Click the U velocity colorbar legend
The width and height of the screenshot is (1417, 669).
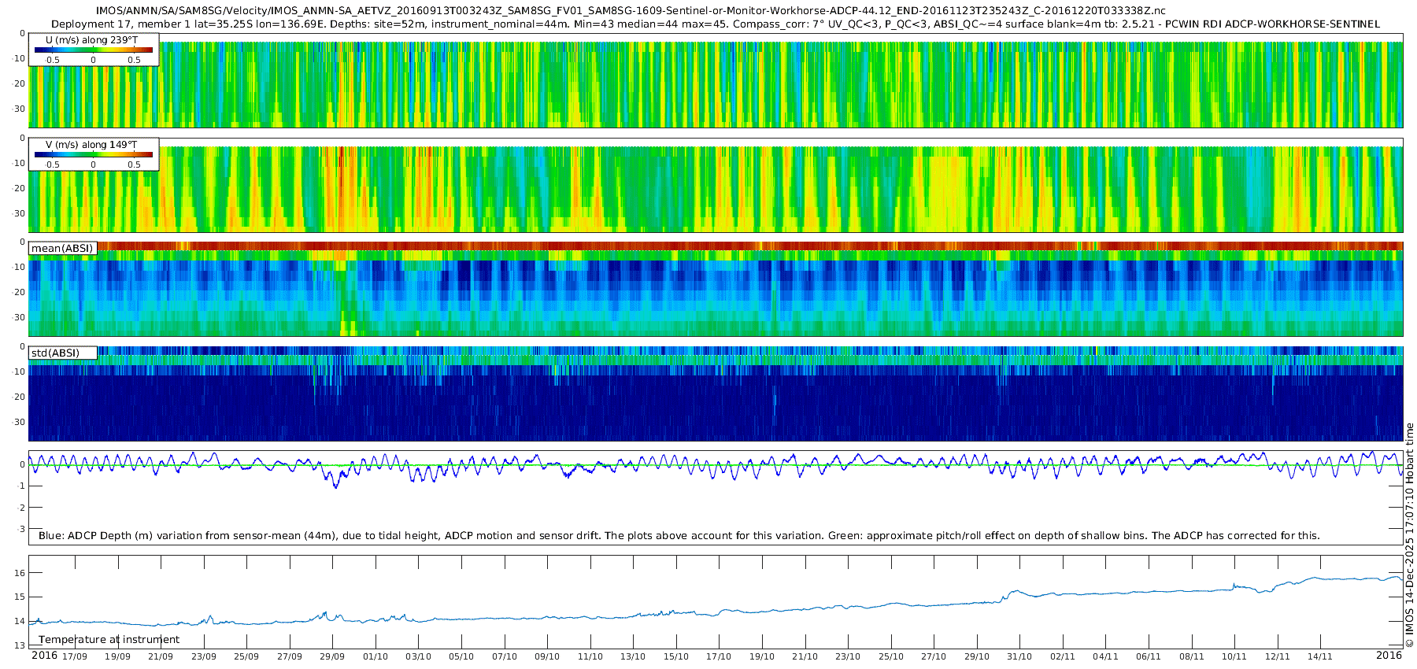tap(94, 50)
